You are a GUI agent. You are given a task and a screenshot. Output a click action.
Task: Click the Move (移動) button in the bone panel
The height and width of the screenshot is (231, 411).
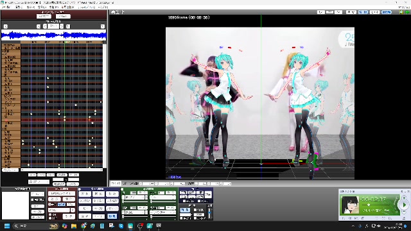click(112, 194)
